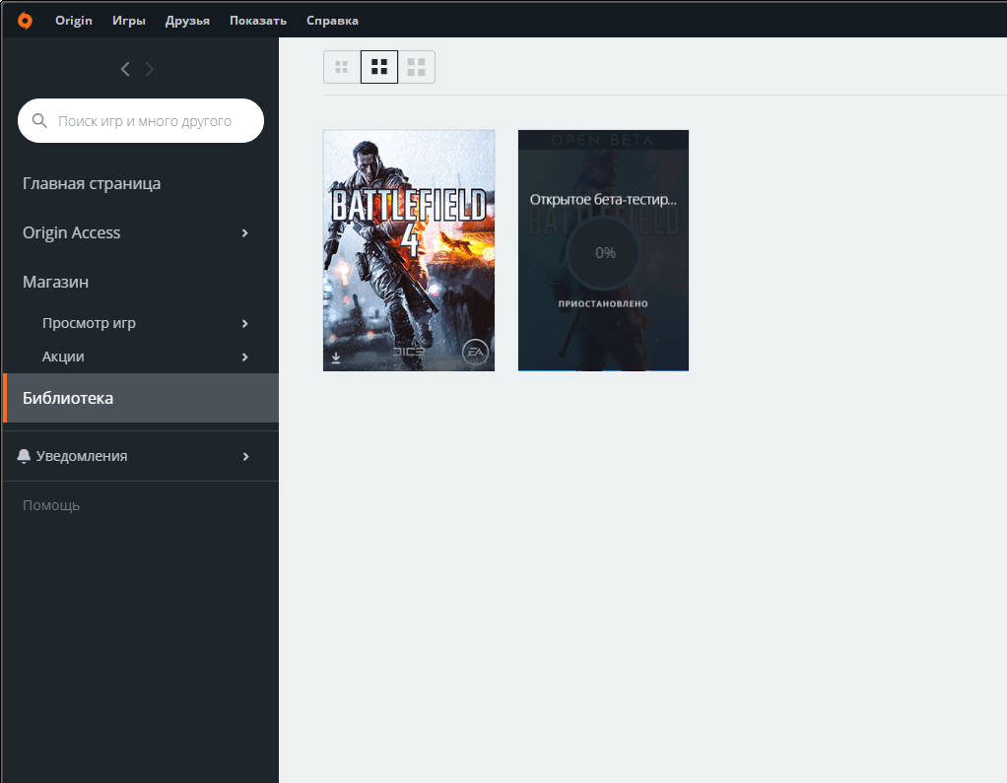Expand the Origin Access chevron
This screenshot has height=783, width=1007.
tap(244, 233)
